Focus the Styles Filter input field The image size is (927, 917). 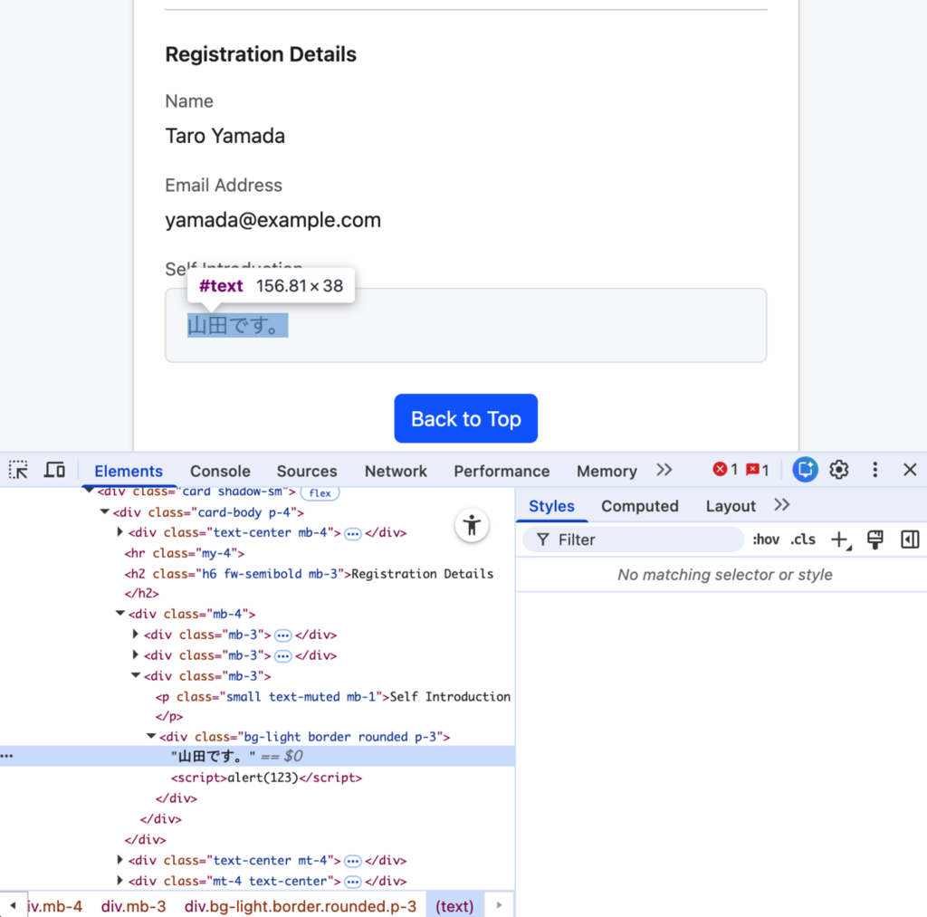633,540
